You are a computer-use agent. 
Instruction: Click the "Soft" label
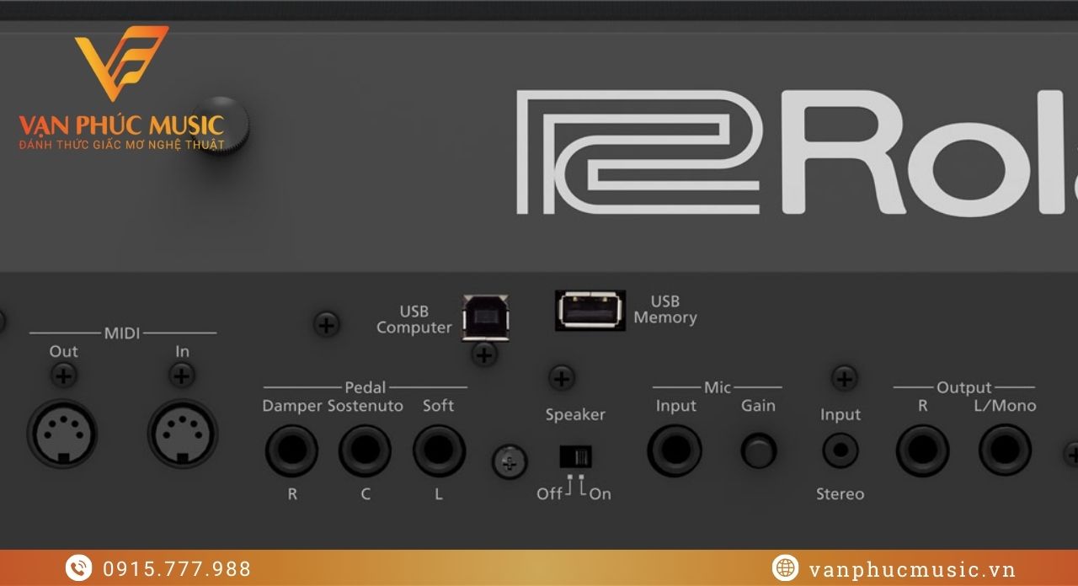pos(438,406)
